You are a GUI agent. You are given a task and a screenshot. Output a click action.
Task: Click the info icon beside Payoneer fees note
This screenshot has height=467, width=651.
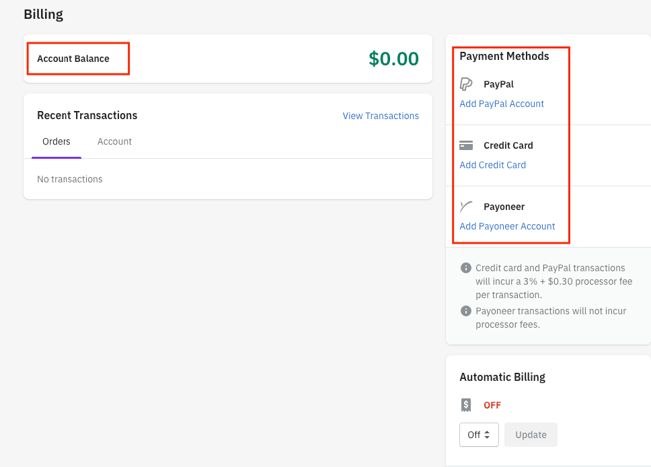[x=465, y=311]
